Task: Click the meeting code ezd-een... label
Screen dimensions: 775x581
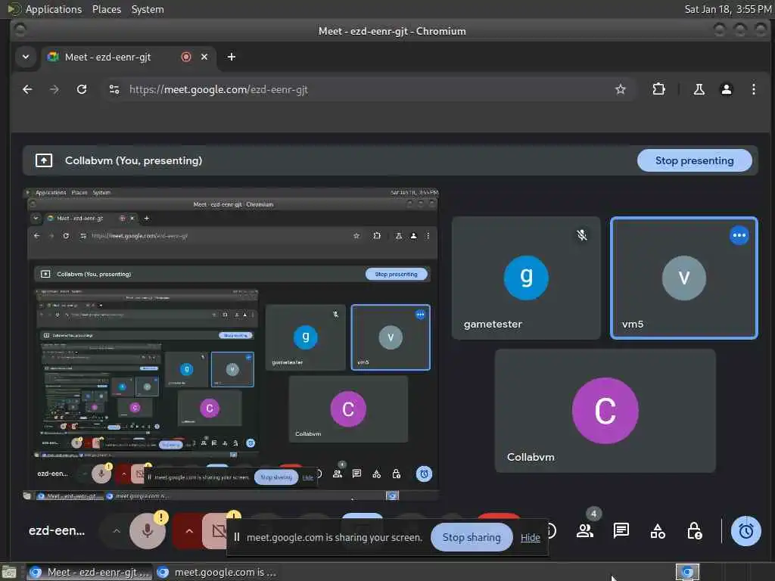Action: pos(57,531)
